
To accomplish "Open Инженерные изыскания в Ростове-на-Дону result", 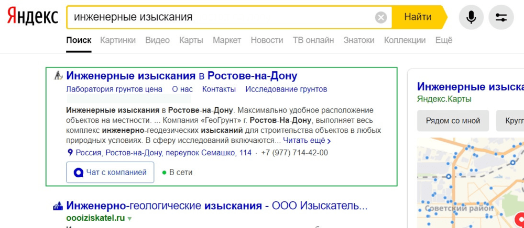I will pyautogui.click(x=182, y=76).
